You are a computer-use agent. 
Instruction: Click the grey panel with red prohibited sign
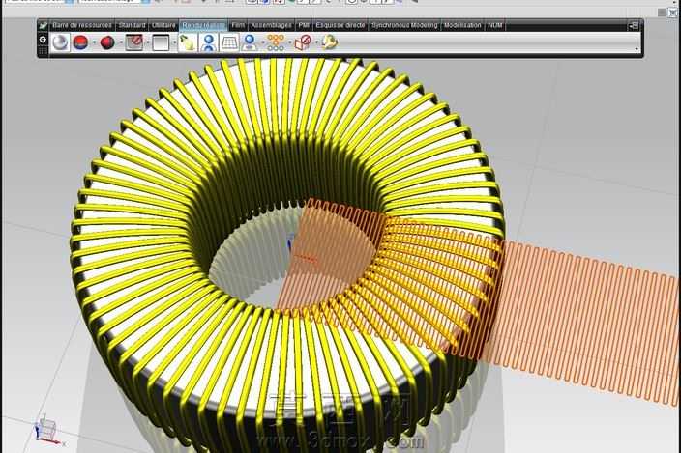[134, 42]
